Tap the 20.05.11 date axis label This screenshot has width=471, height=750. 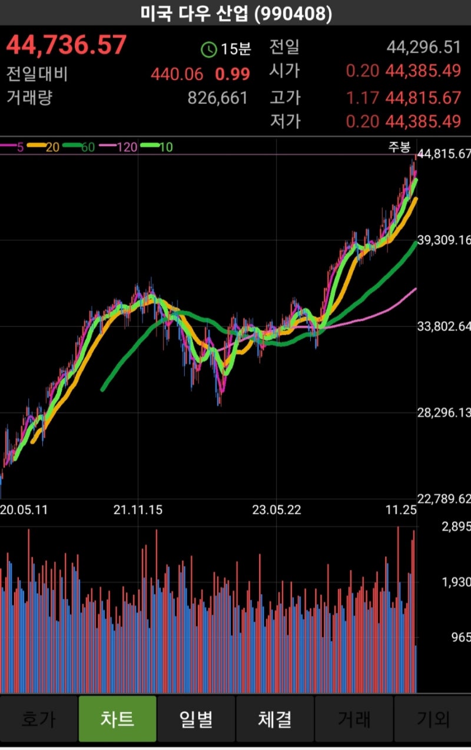pyautogui.click(x=24, y=510)
